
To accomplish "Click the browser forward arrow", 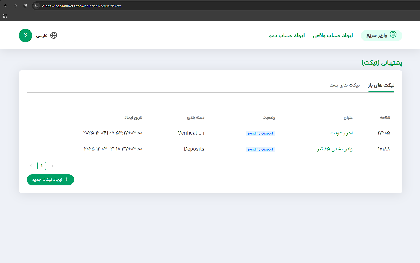I will tap(16, 6).
